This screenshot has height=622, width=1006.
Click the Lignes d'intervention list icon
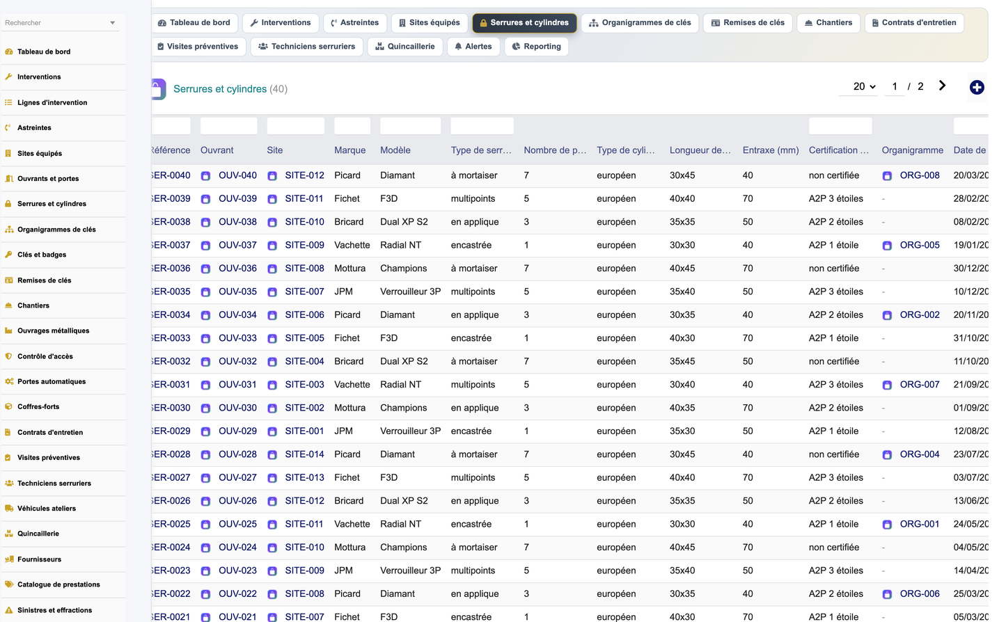pos(8,102)
